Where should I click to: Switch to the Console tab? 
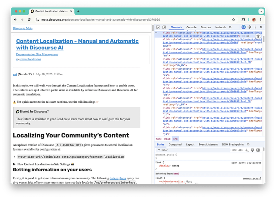click(191, 27)
